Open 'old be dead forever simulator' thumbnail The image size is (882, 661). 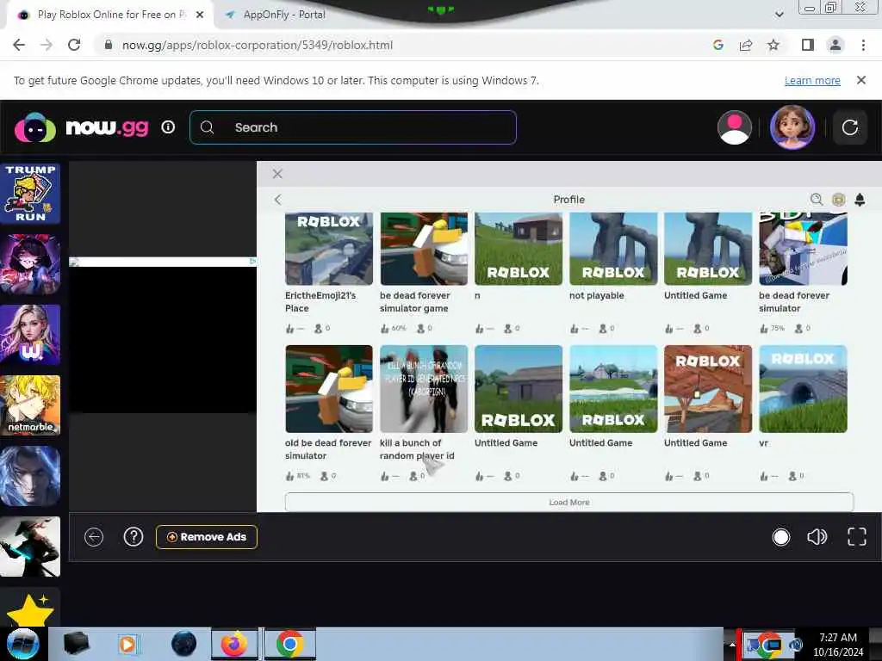[x=329, y=389]
